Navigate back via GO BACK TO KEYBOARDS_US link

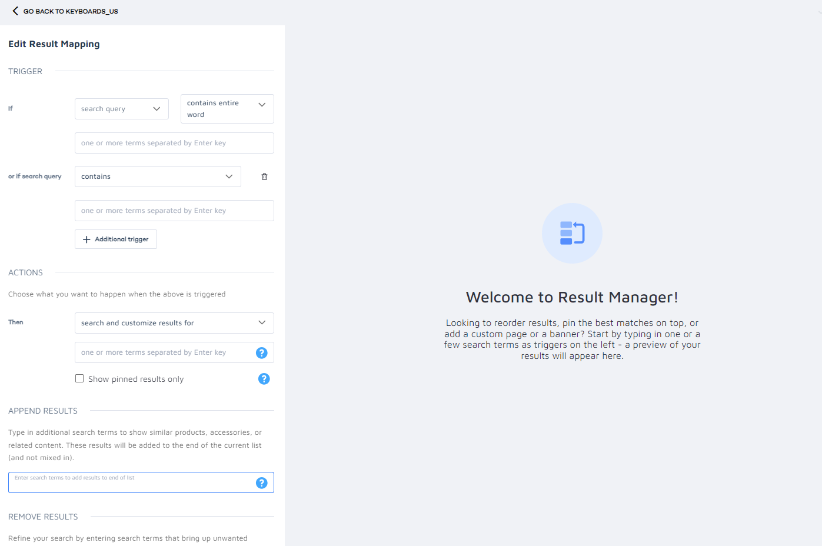click(x=70, y=11)
